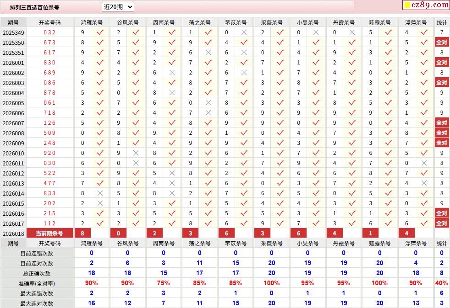Click the 准确率(全对率) row label
Screen dimensions: 450x308
(37, 283)
